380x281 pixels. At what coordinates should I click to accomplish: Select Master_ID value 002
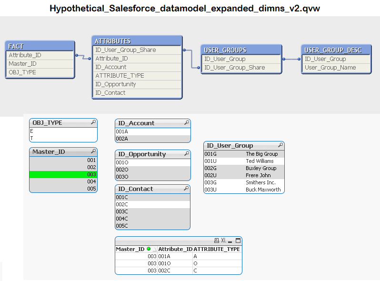pyautogui.click(x=63, y=167)
